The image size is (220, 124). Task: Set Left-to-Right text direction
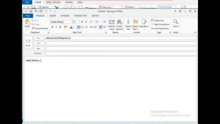tap(101, 27)
